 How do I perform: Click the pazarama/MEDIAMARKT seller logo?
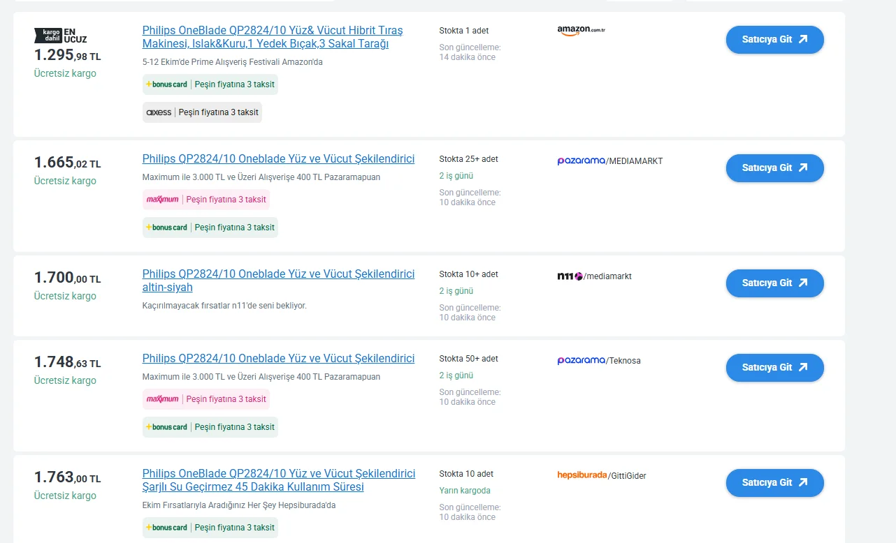[x=610, y=161]
